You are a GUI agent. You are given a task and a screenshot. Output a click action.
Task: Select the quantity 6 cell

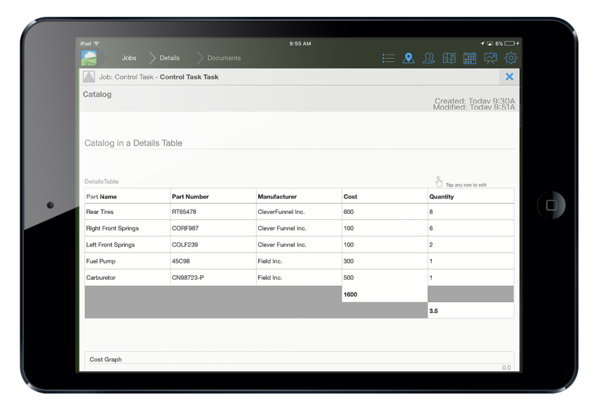click(471, 228)
